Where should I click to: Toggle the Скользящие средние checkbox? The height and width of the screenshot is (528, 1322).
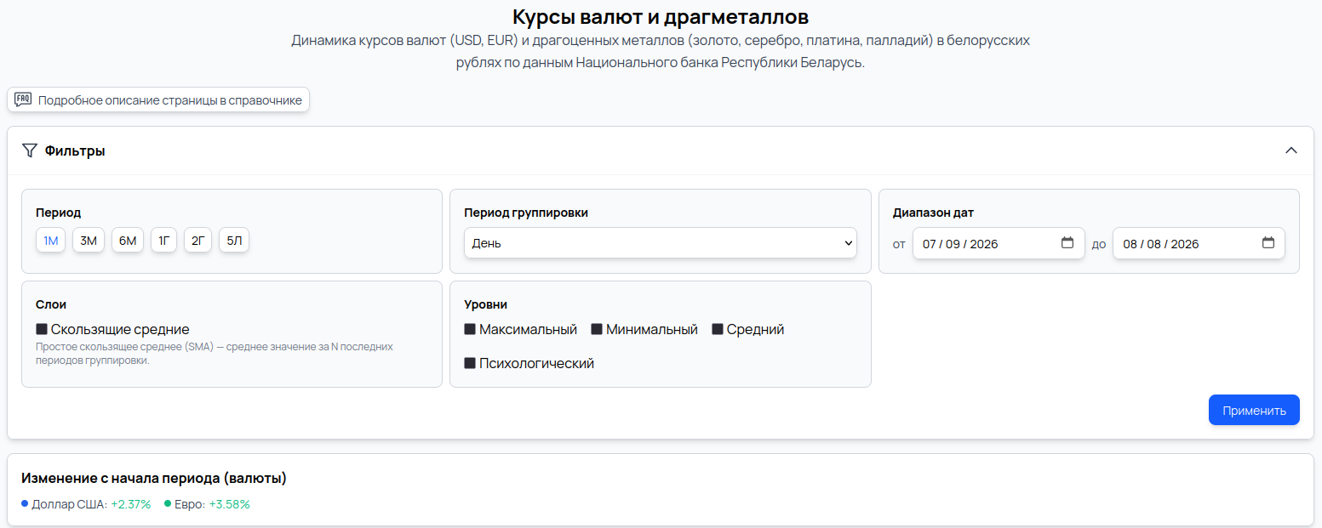coord(42,329)
